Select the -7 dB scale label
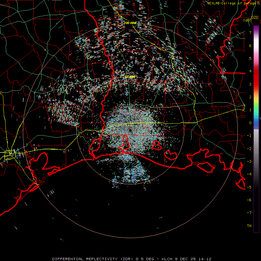Viewport: 261px width, 261px height. 249,213
